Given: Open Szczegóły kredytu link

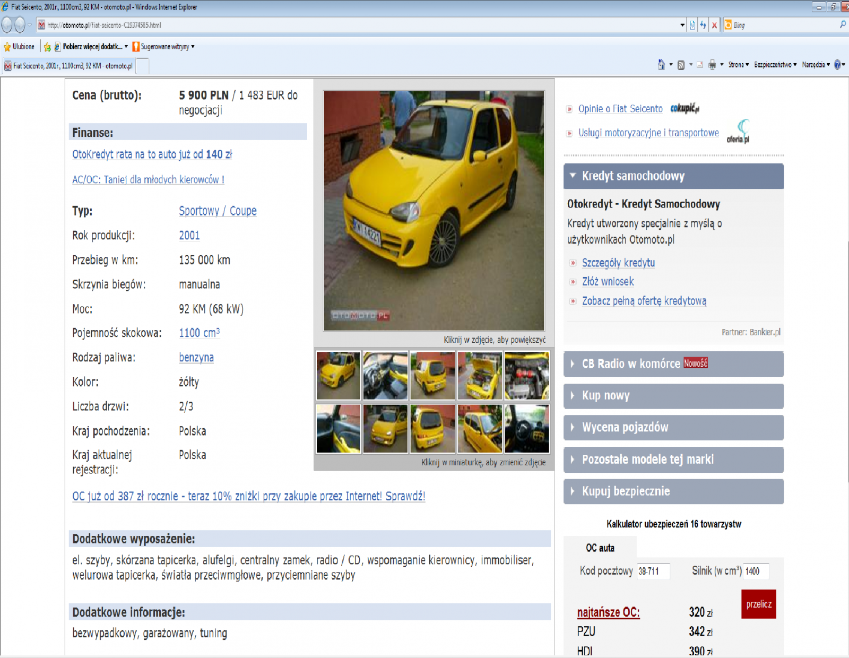Looking at the screenshot, I should (x=618, y=263).
